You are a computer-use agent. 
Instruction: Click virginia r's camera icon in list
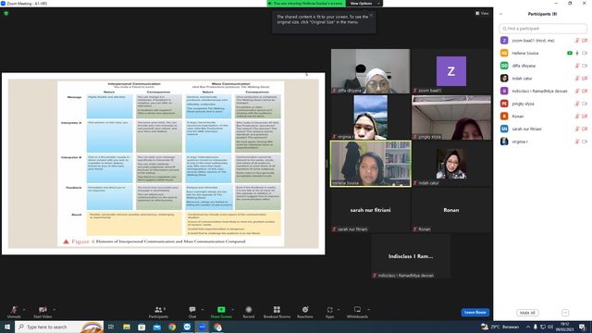(x=585, y=142)
